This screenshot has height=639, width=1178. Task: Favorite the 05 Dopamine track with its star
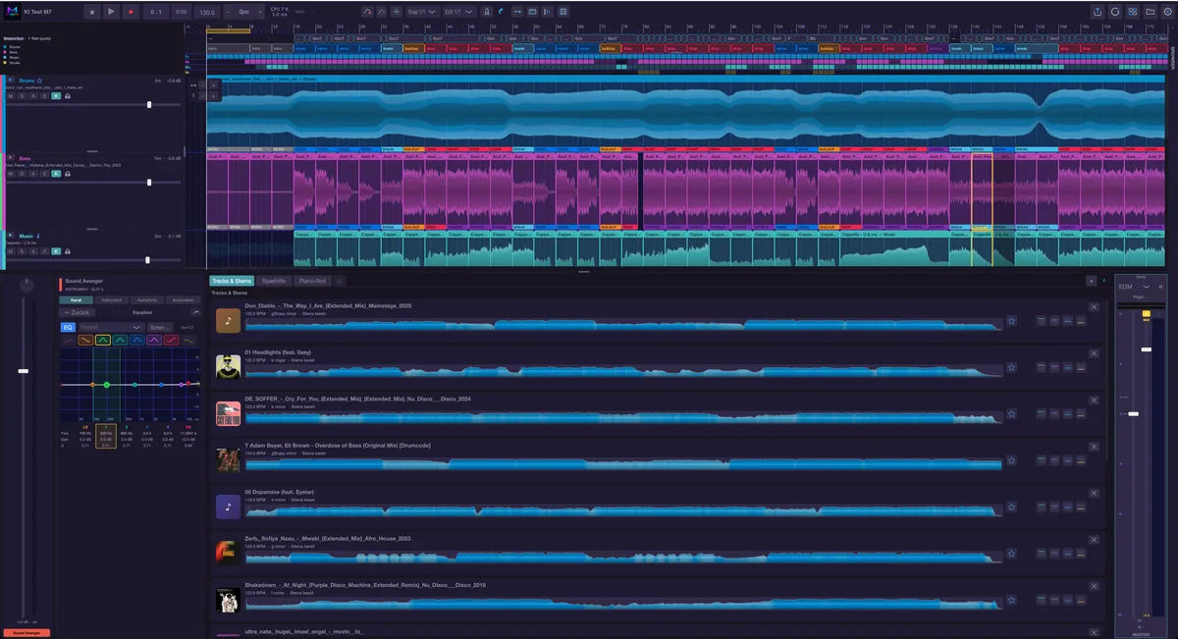(1012, 506)
